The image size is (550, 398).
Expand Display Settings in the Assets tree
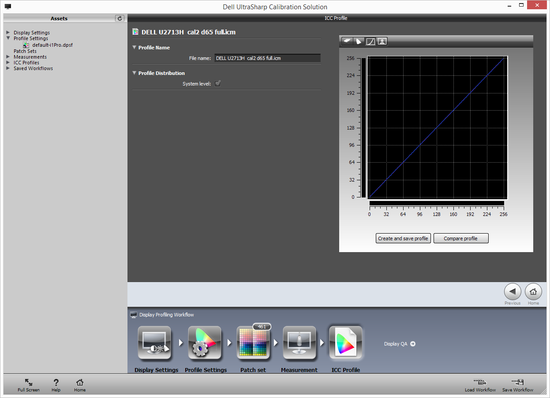coord(8,33)
